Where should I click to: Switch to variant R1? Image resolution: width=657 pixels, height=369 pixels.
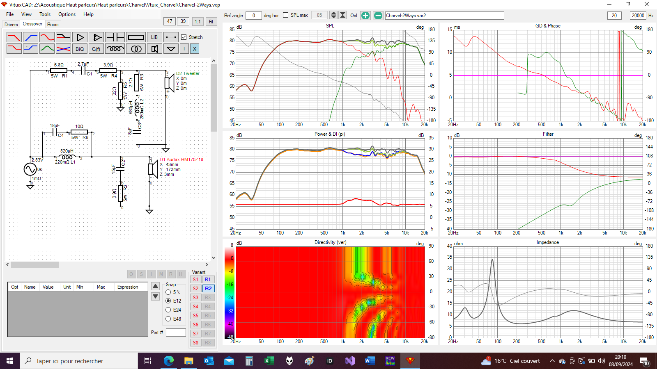point(208,280)
